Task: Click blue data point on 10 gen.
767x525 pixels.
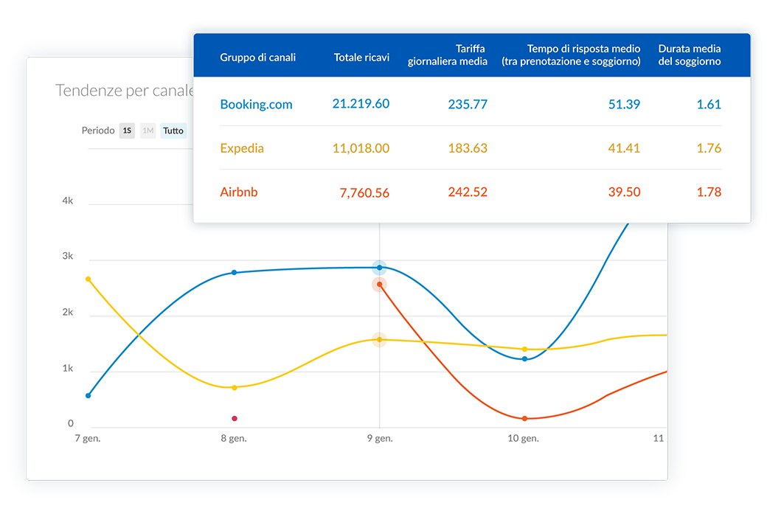Action: pyautogui.click(x=525, y=358)
